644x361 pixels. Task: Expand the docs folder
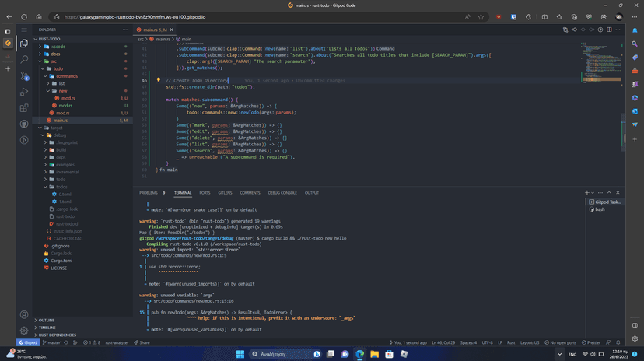tap(55, 54)
